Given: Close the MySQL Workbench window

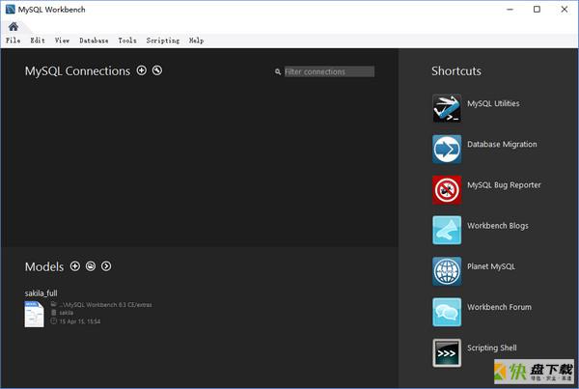Looking at the screenshot, I should click(x=565, y=10).
